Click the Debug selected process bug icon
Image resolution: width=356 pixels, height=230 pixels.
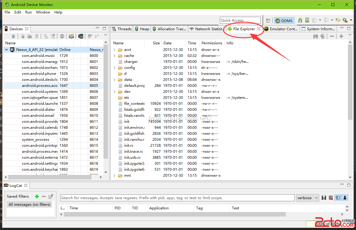point(13,36)
